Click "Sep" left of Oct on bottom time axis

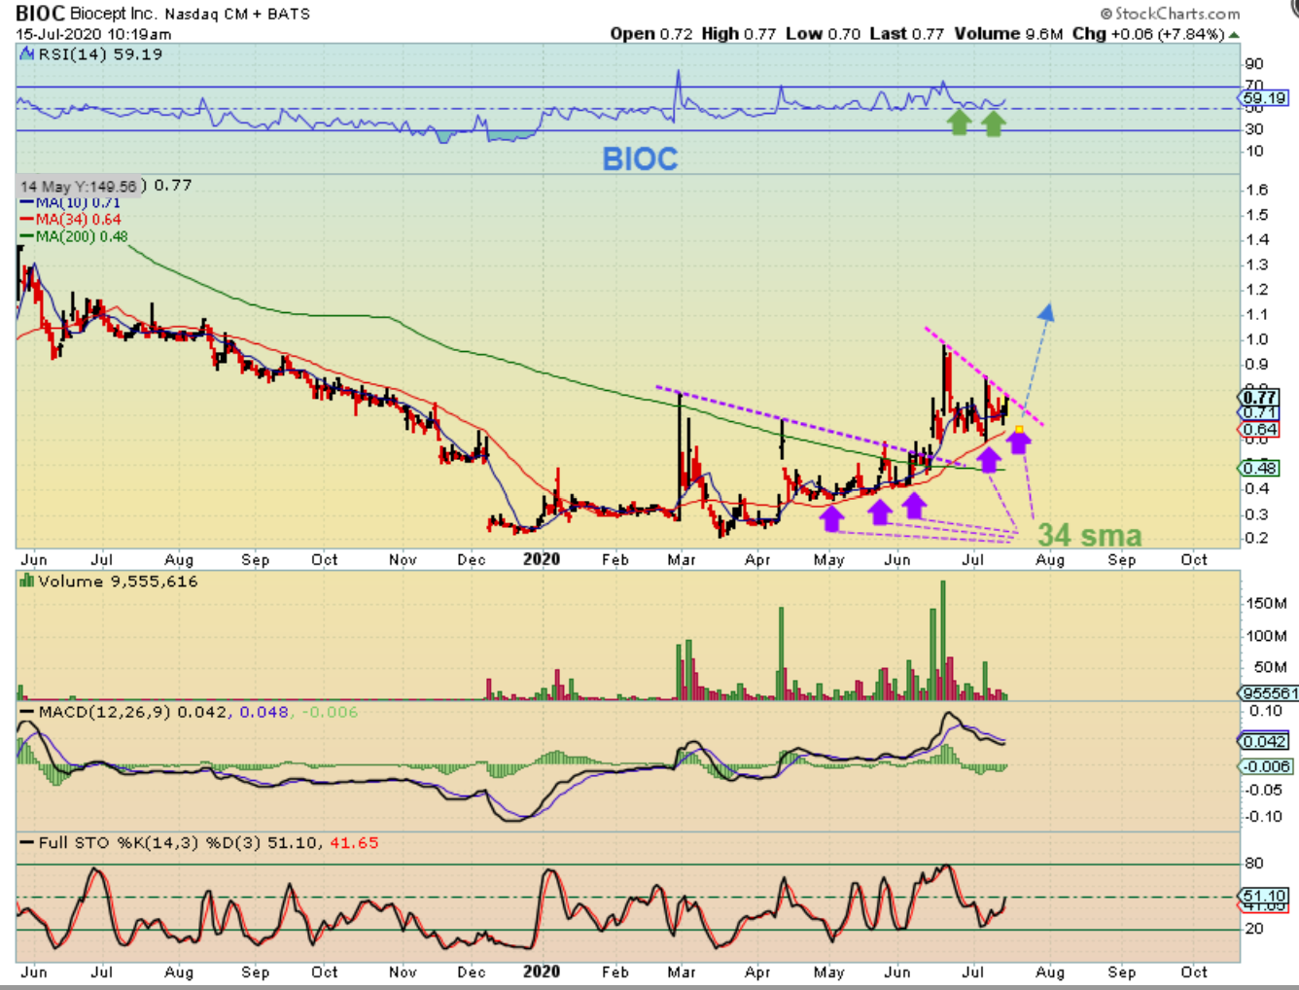click(x=1122, y=972)
